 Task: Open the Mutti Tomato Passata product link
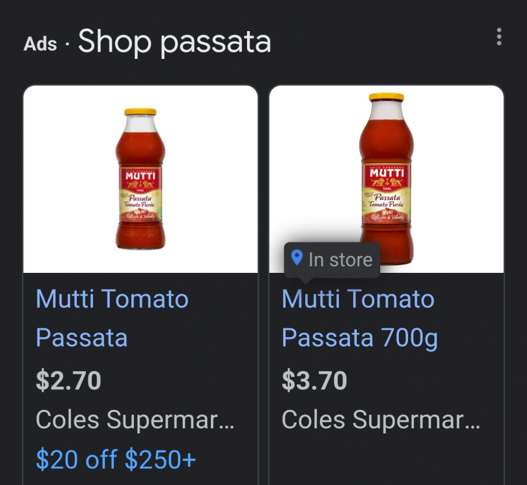(112, 317)
